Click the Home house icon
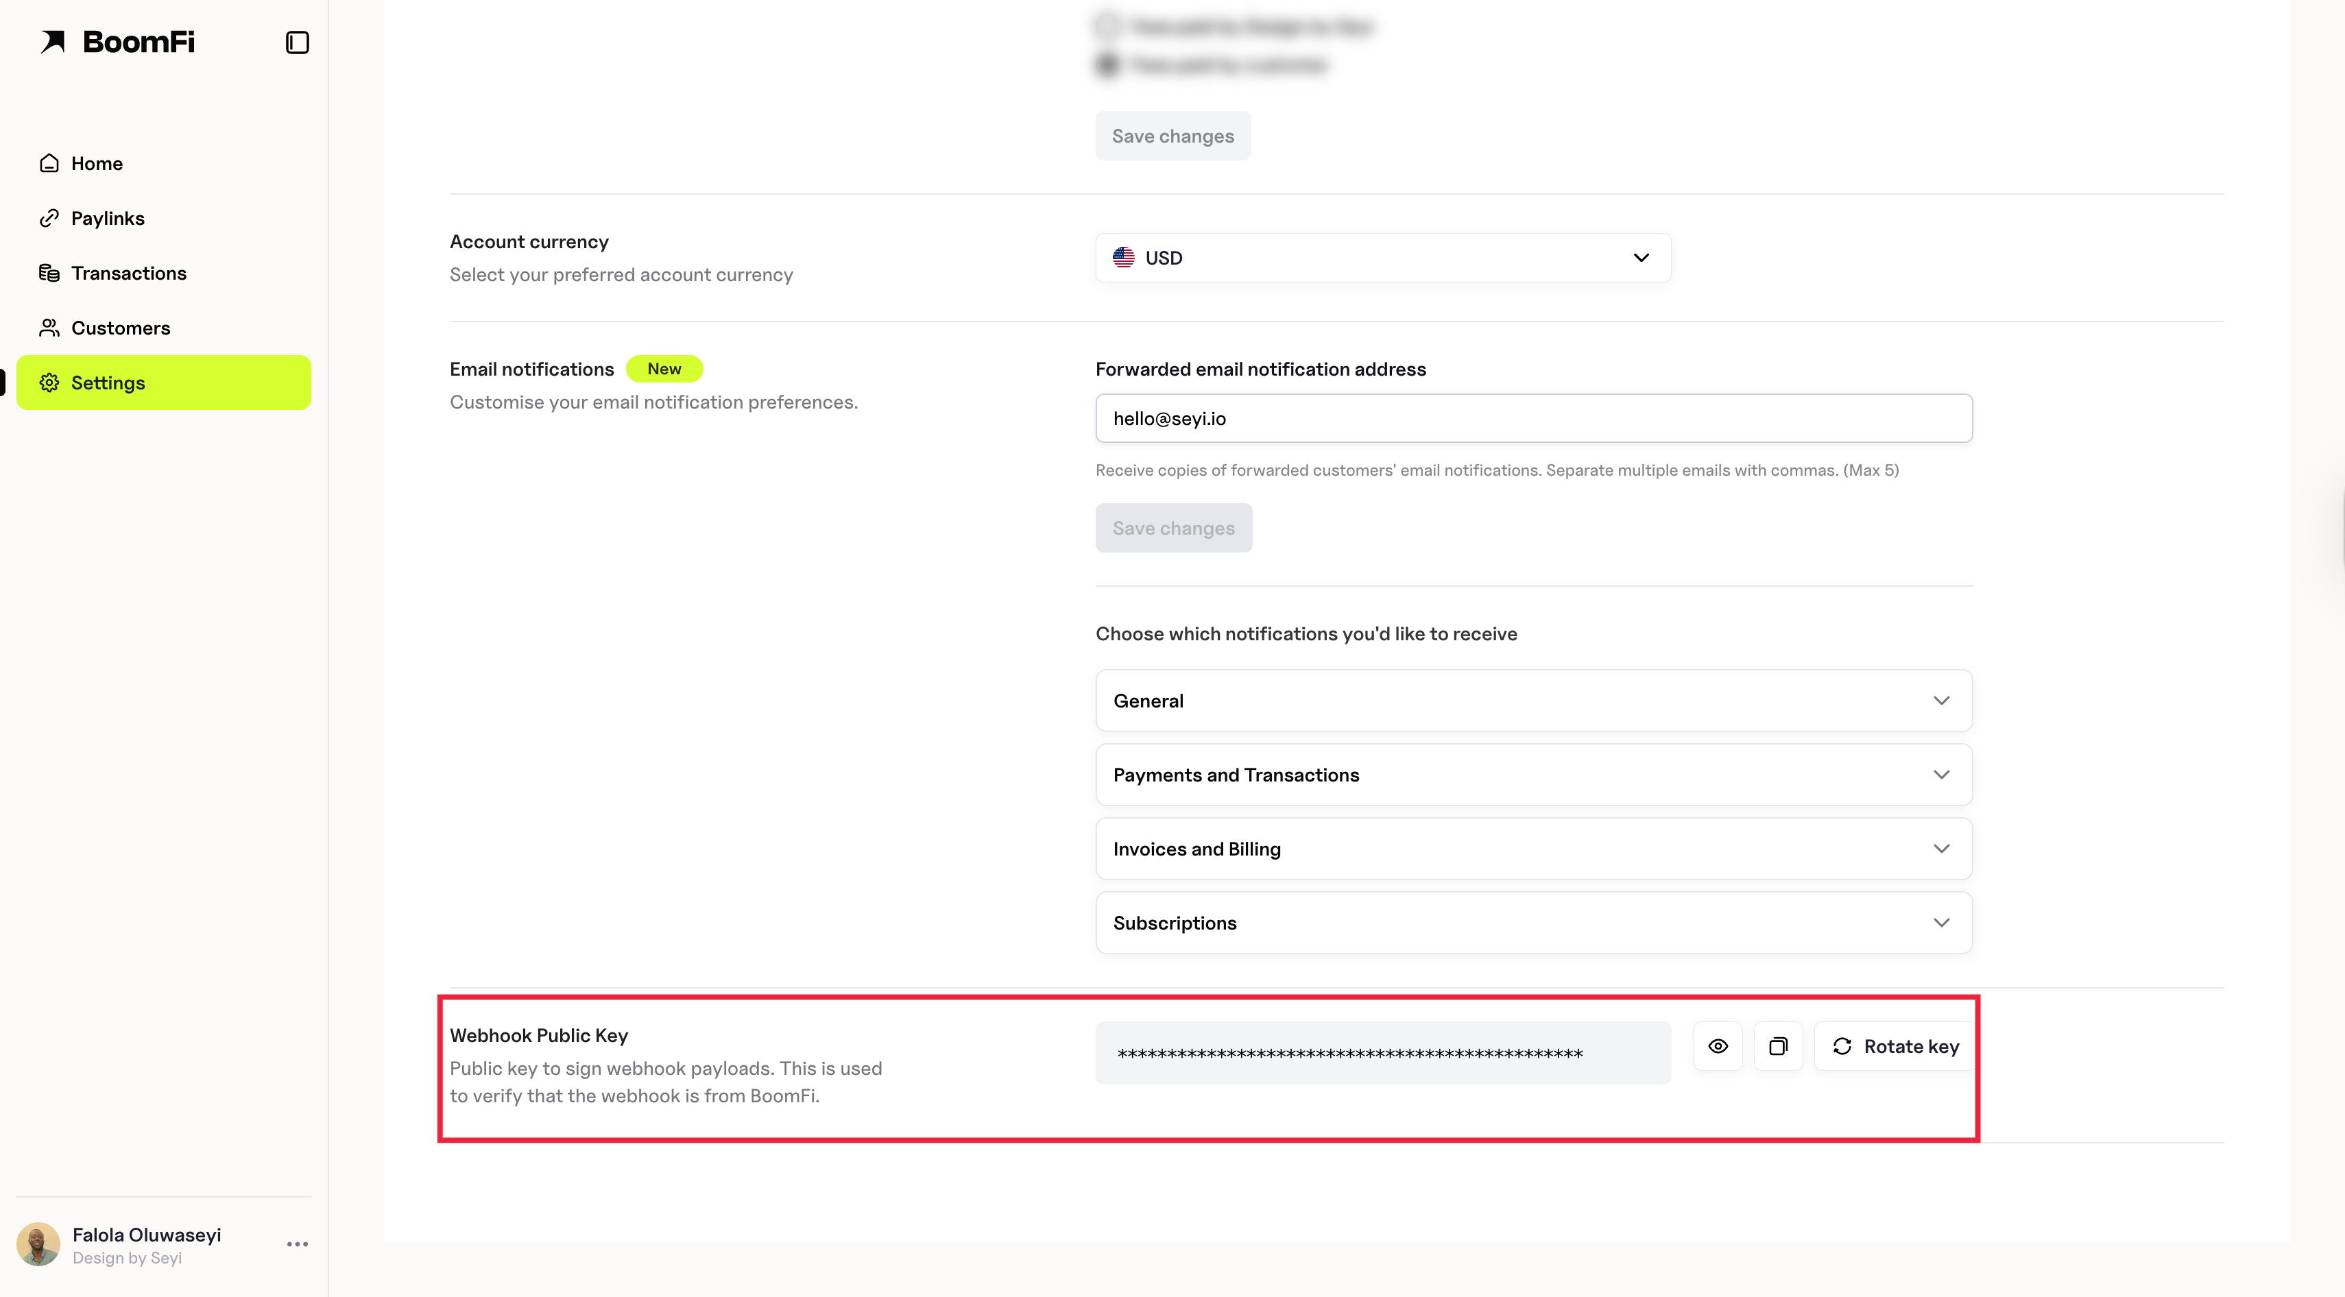Viewport: 2345px width, 1297px height. (x=49, y=163)
